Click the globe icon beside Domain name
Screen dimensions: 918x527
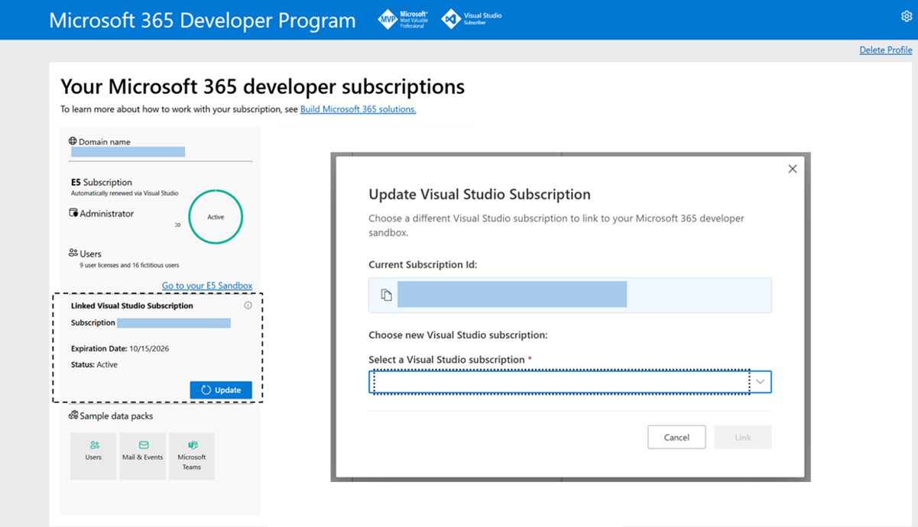pyautogui.click(x=73, y=141)
